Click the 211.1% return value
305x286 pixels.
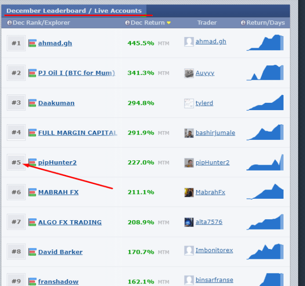pyautogui.click(x=141, y=192)
